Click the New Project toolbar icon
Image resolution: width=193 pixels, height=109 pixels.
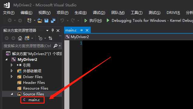tap(29, 21)
